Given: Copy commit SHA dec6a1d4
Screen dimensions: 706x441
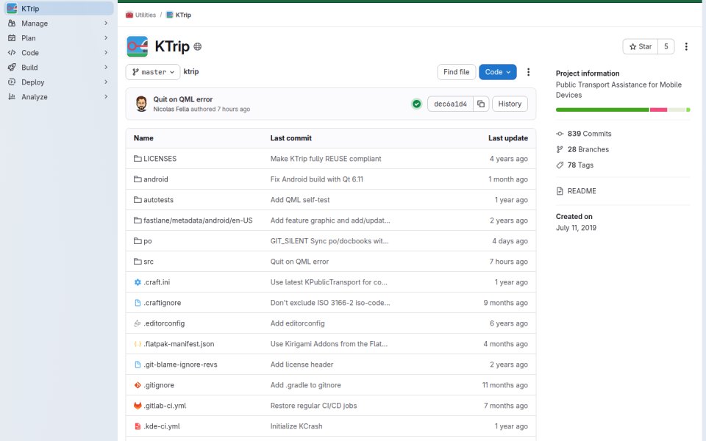Looking at the screenshot, I should pyautogui.click(x=481, y=104).
